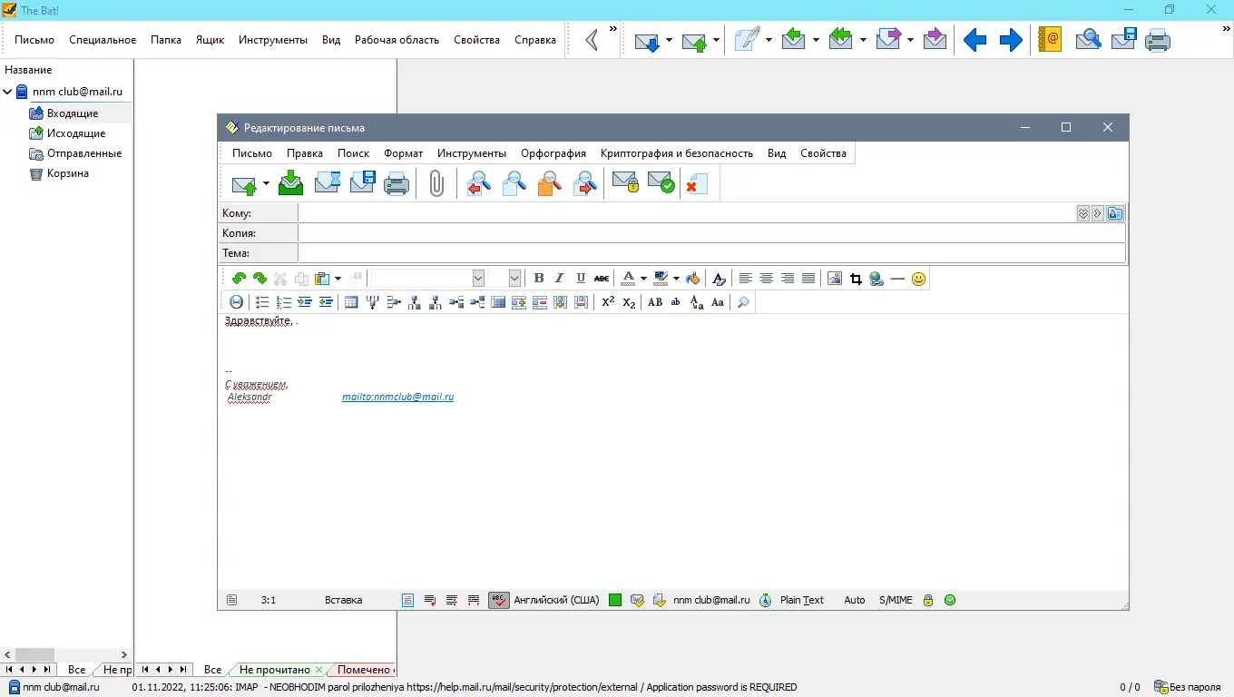The image size is (1234, 697).
Task: Toggle bold formatting
Action: point(538,279)
